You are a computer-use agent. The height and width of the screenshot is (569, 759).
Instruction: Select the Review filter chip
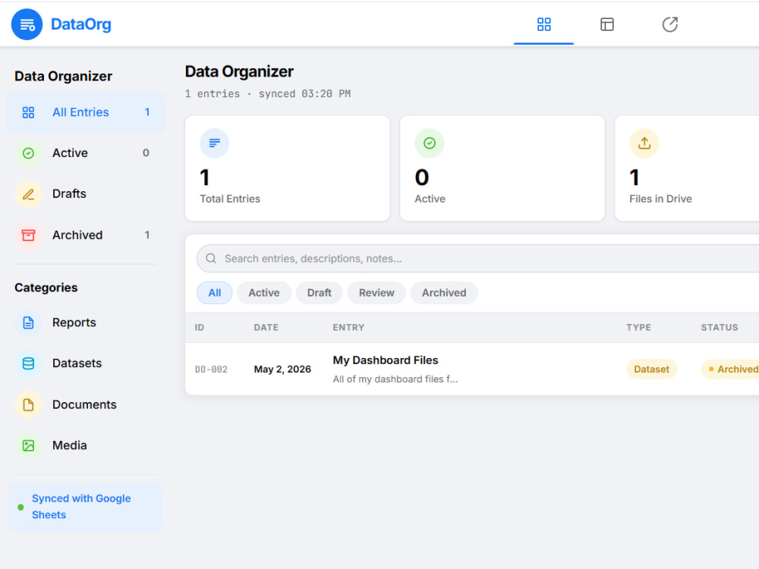click(x=376, y=293)
